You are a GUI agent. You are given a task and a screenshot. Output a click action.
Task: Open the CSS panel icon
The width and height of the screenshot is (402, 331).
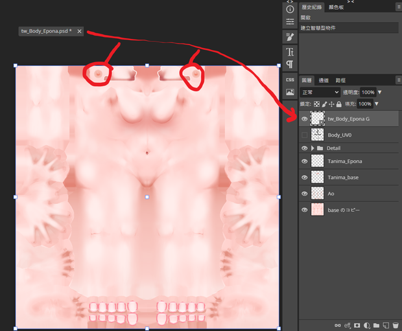tap(290, 80)
